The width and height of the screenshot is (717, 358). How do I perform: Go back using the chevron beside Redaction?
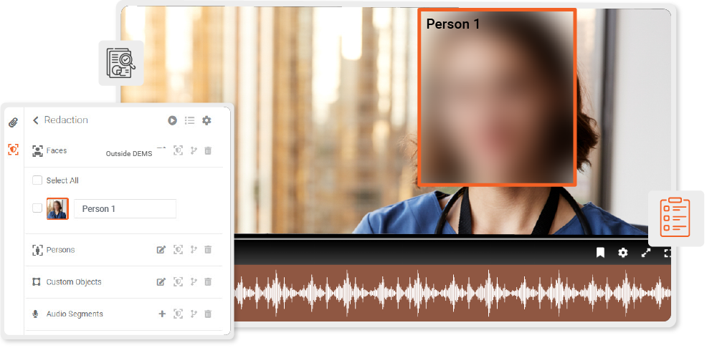point(36,120)
